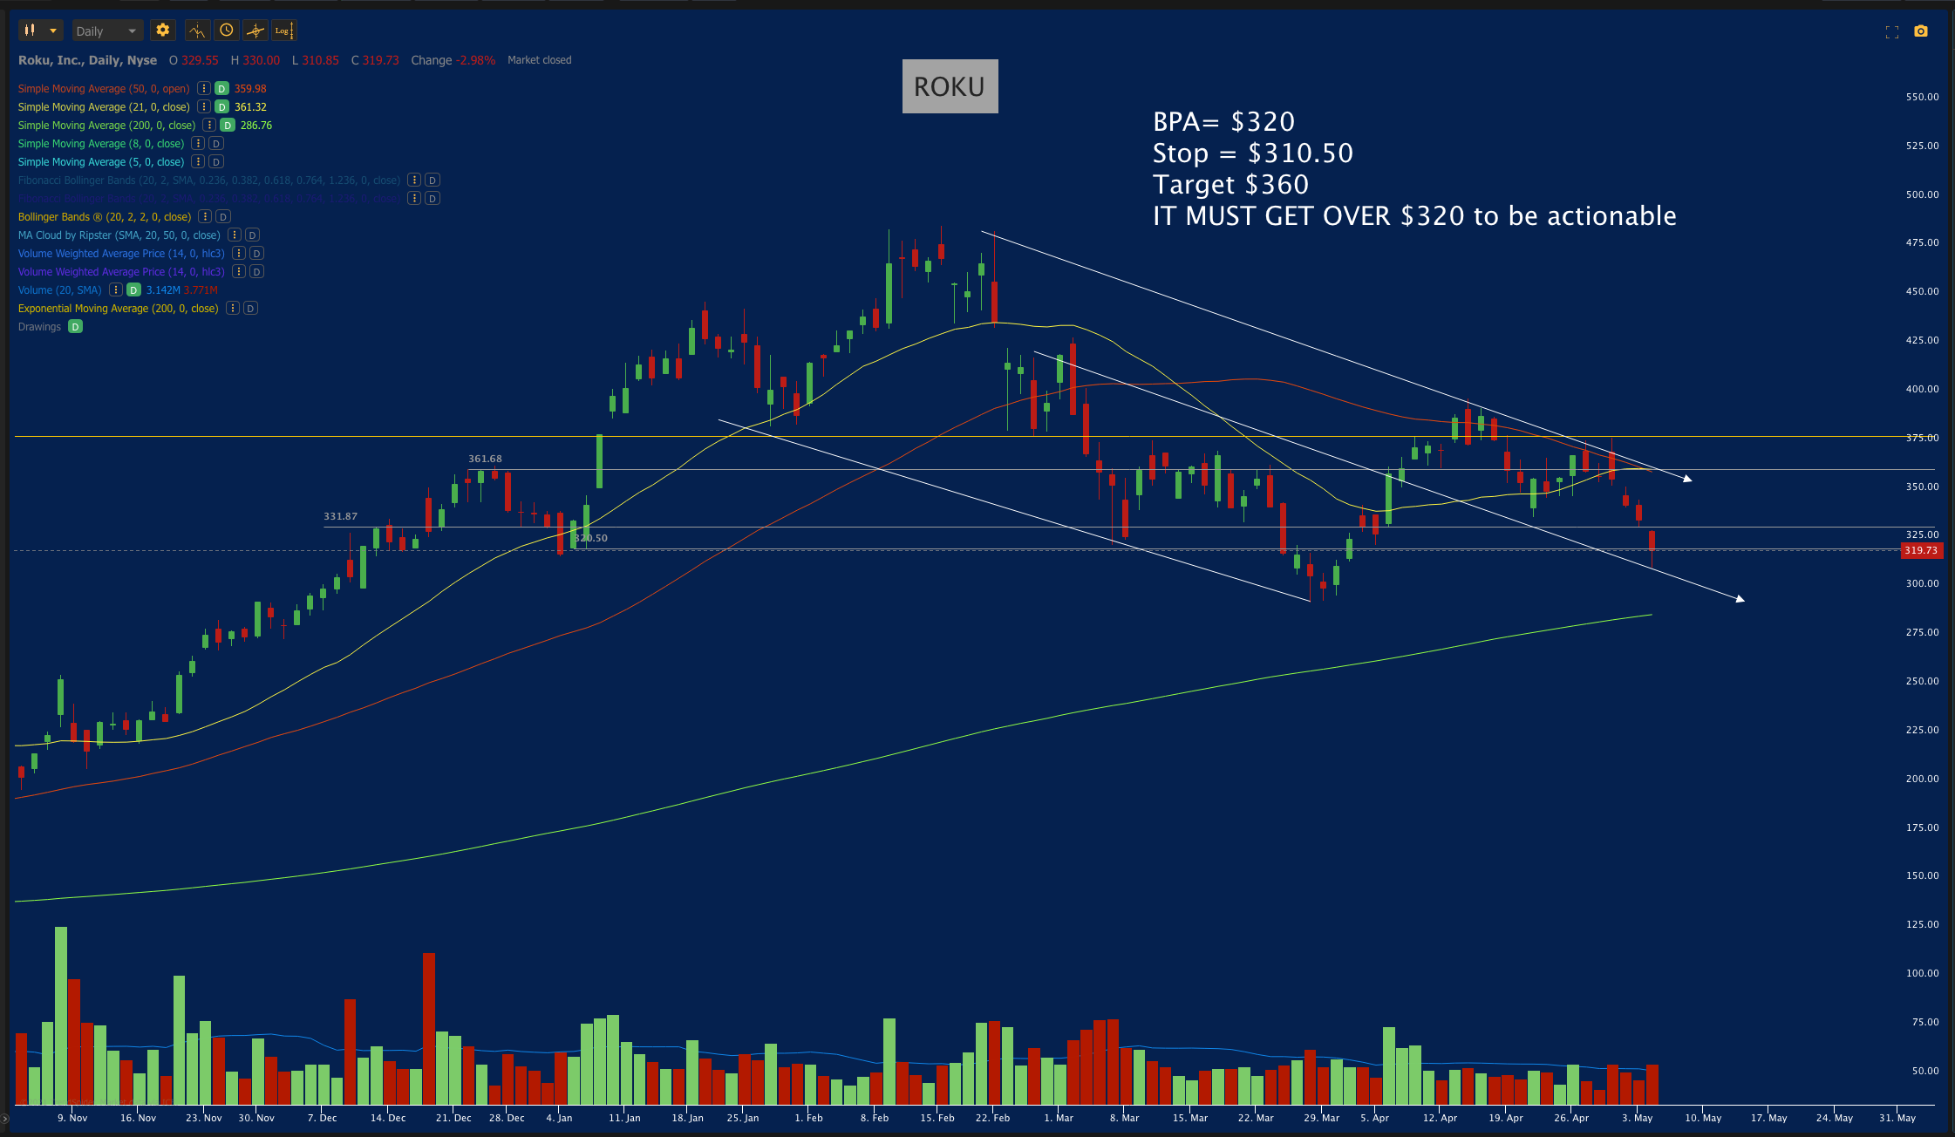The height and width of the screenshot is (1137, 1955).
Task: Open options menu for blue Volume Weighted Average Price
Action: [239, 253]
